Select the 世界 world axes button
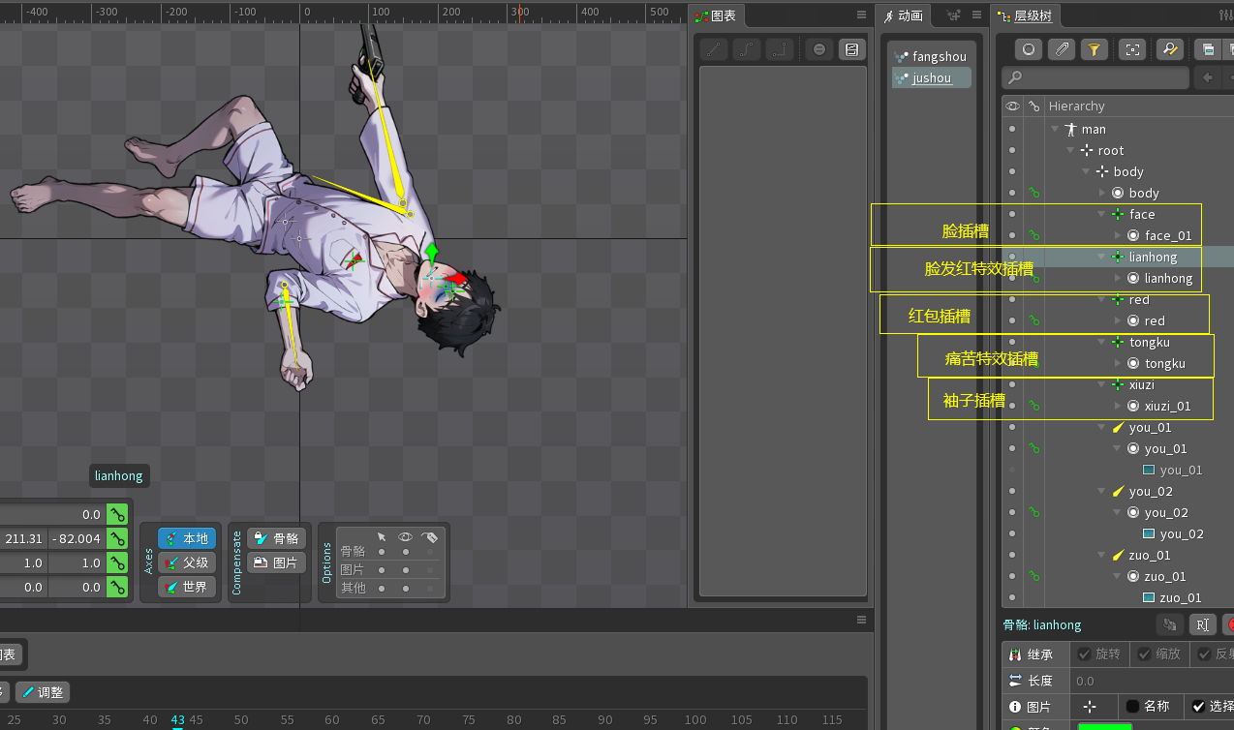 [x=187, y=587]
